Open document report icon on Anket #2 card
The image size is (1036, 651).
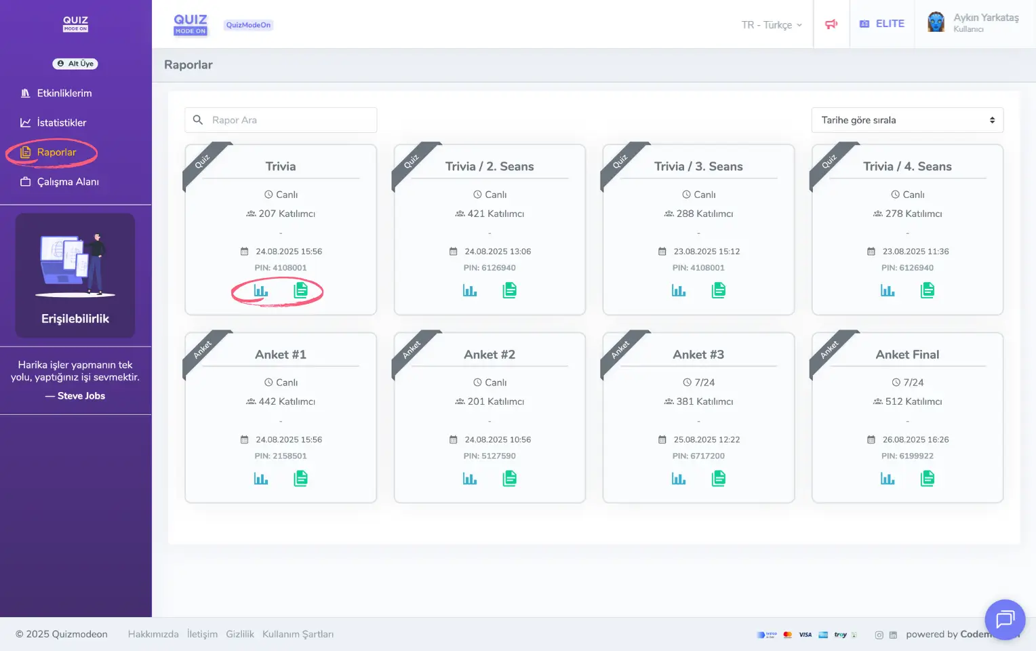pyautogui.click(x=510, y=479)
